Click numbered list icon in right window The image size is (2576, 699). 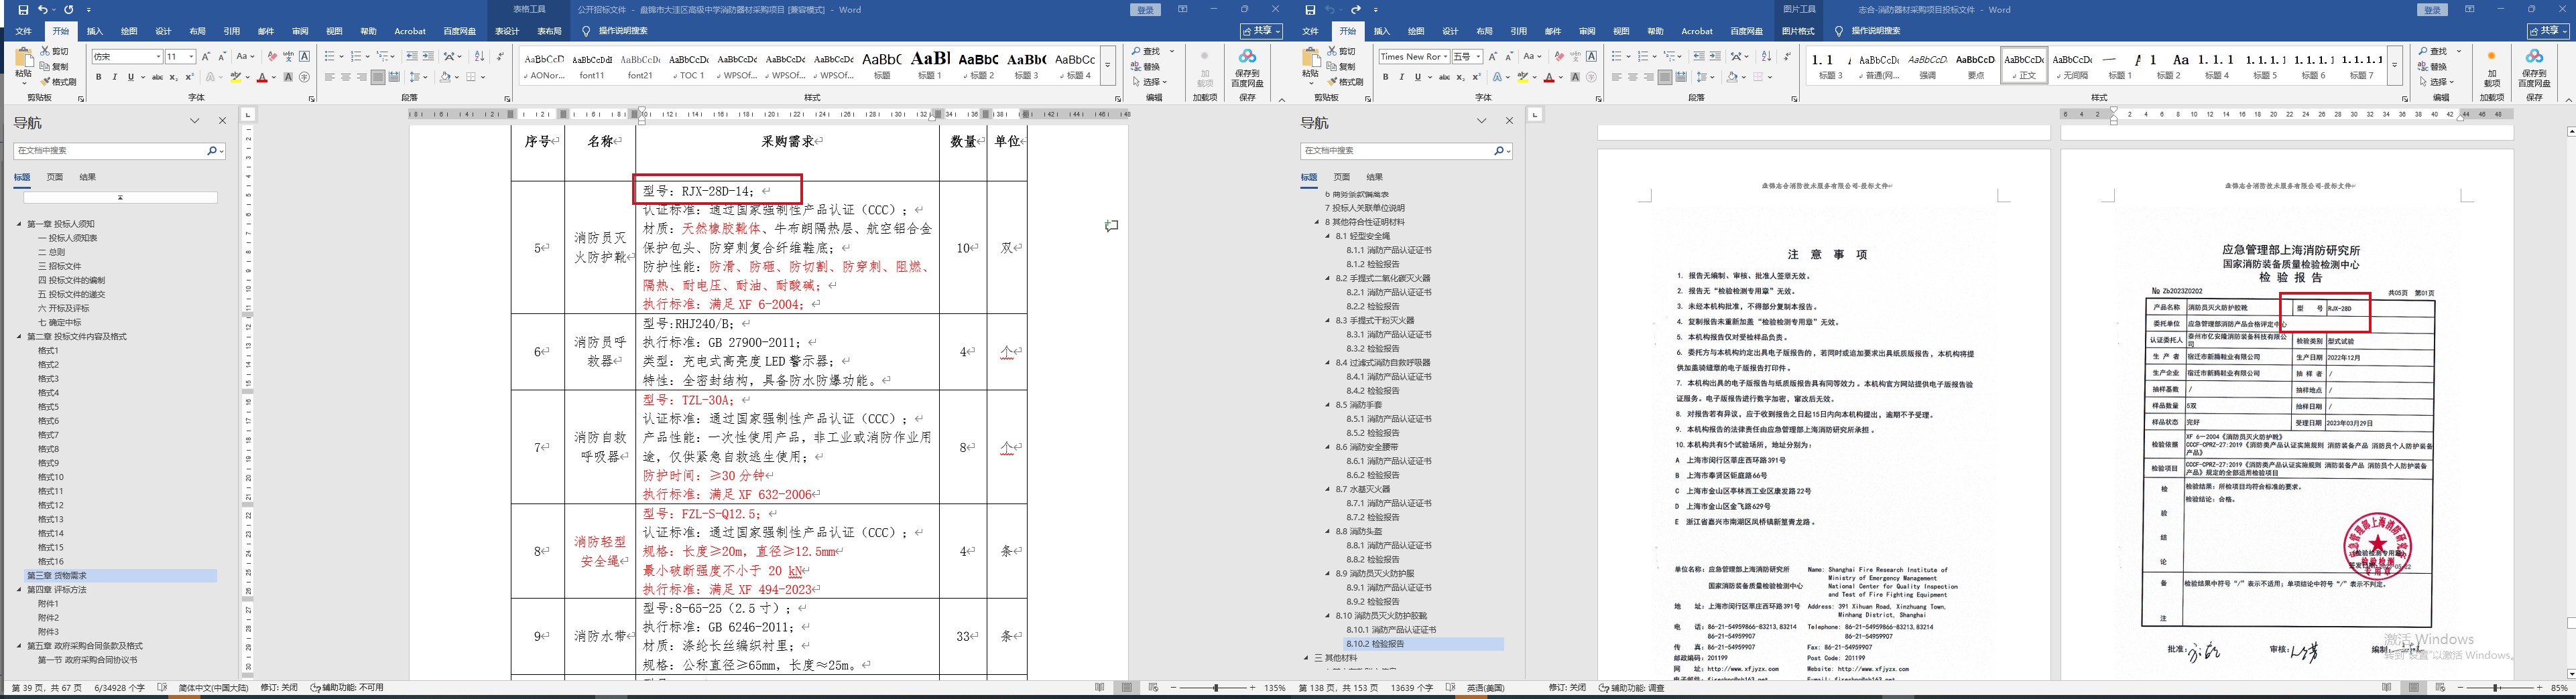pyautogui.click(x=1643, y=57)
